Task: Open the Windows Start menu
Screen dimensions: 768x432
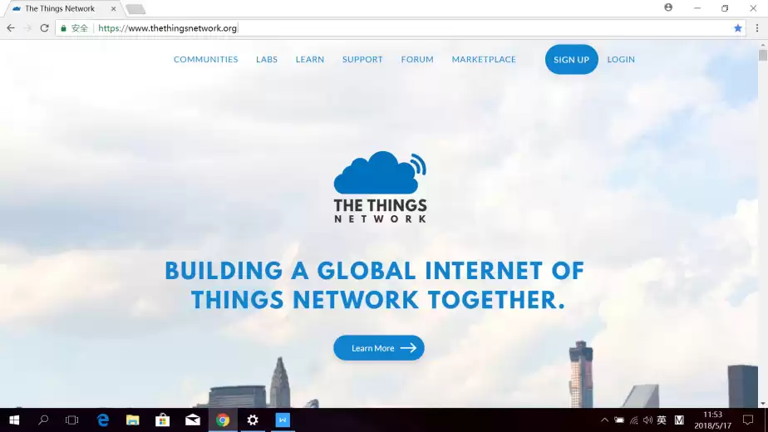Action: [14, 420]
